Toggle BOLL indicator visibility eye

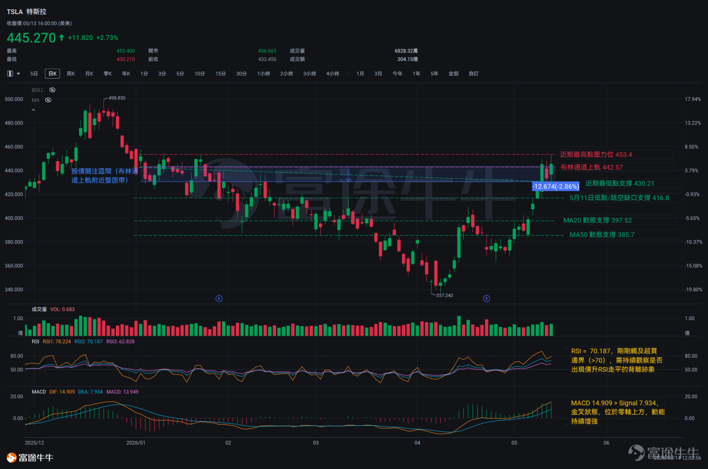click(x=52, y=90)
